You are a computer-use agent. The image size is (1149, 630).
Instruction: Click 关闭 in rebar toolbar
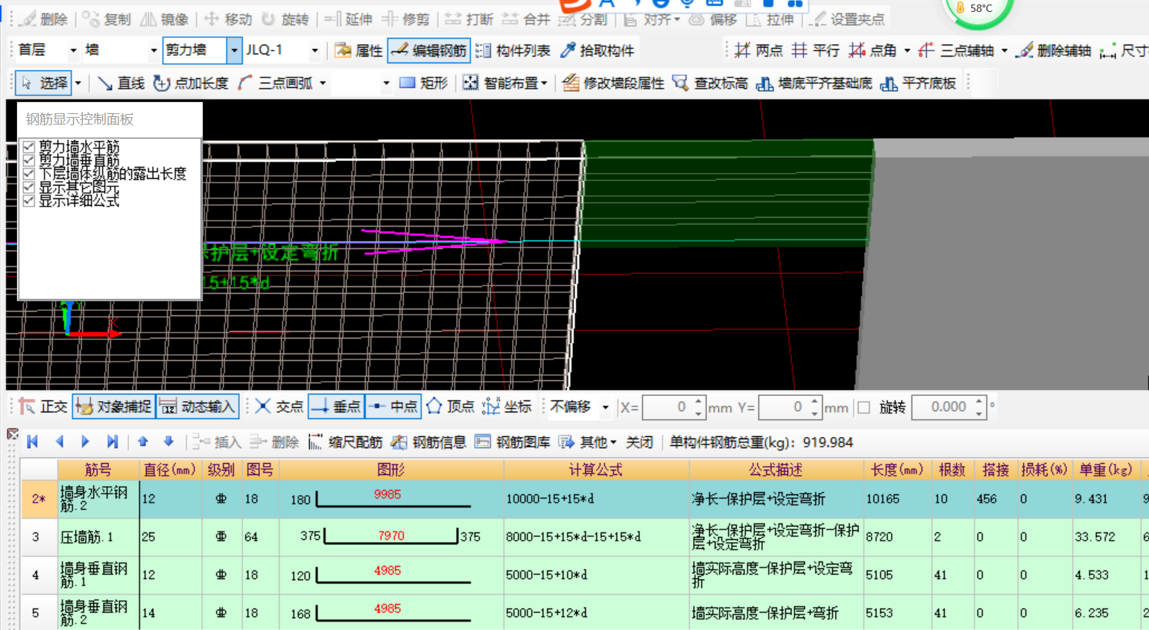639,442
